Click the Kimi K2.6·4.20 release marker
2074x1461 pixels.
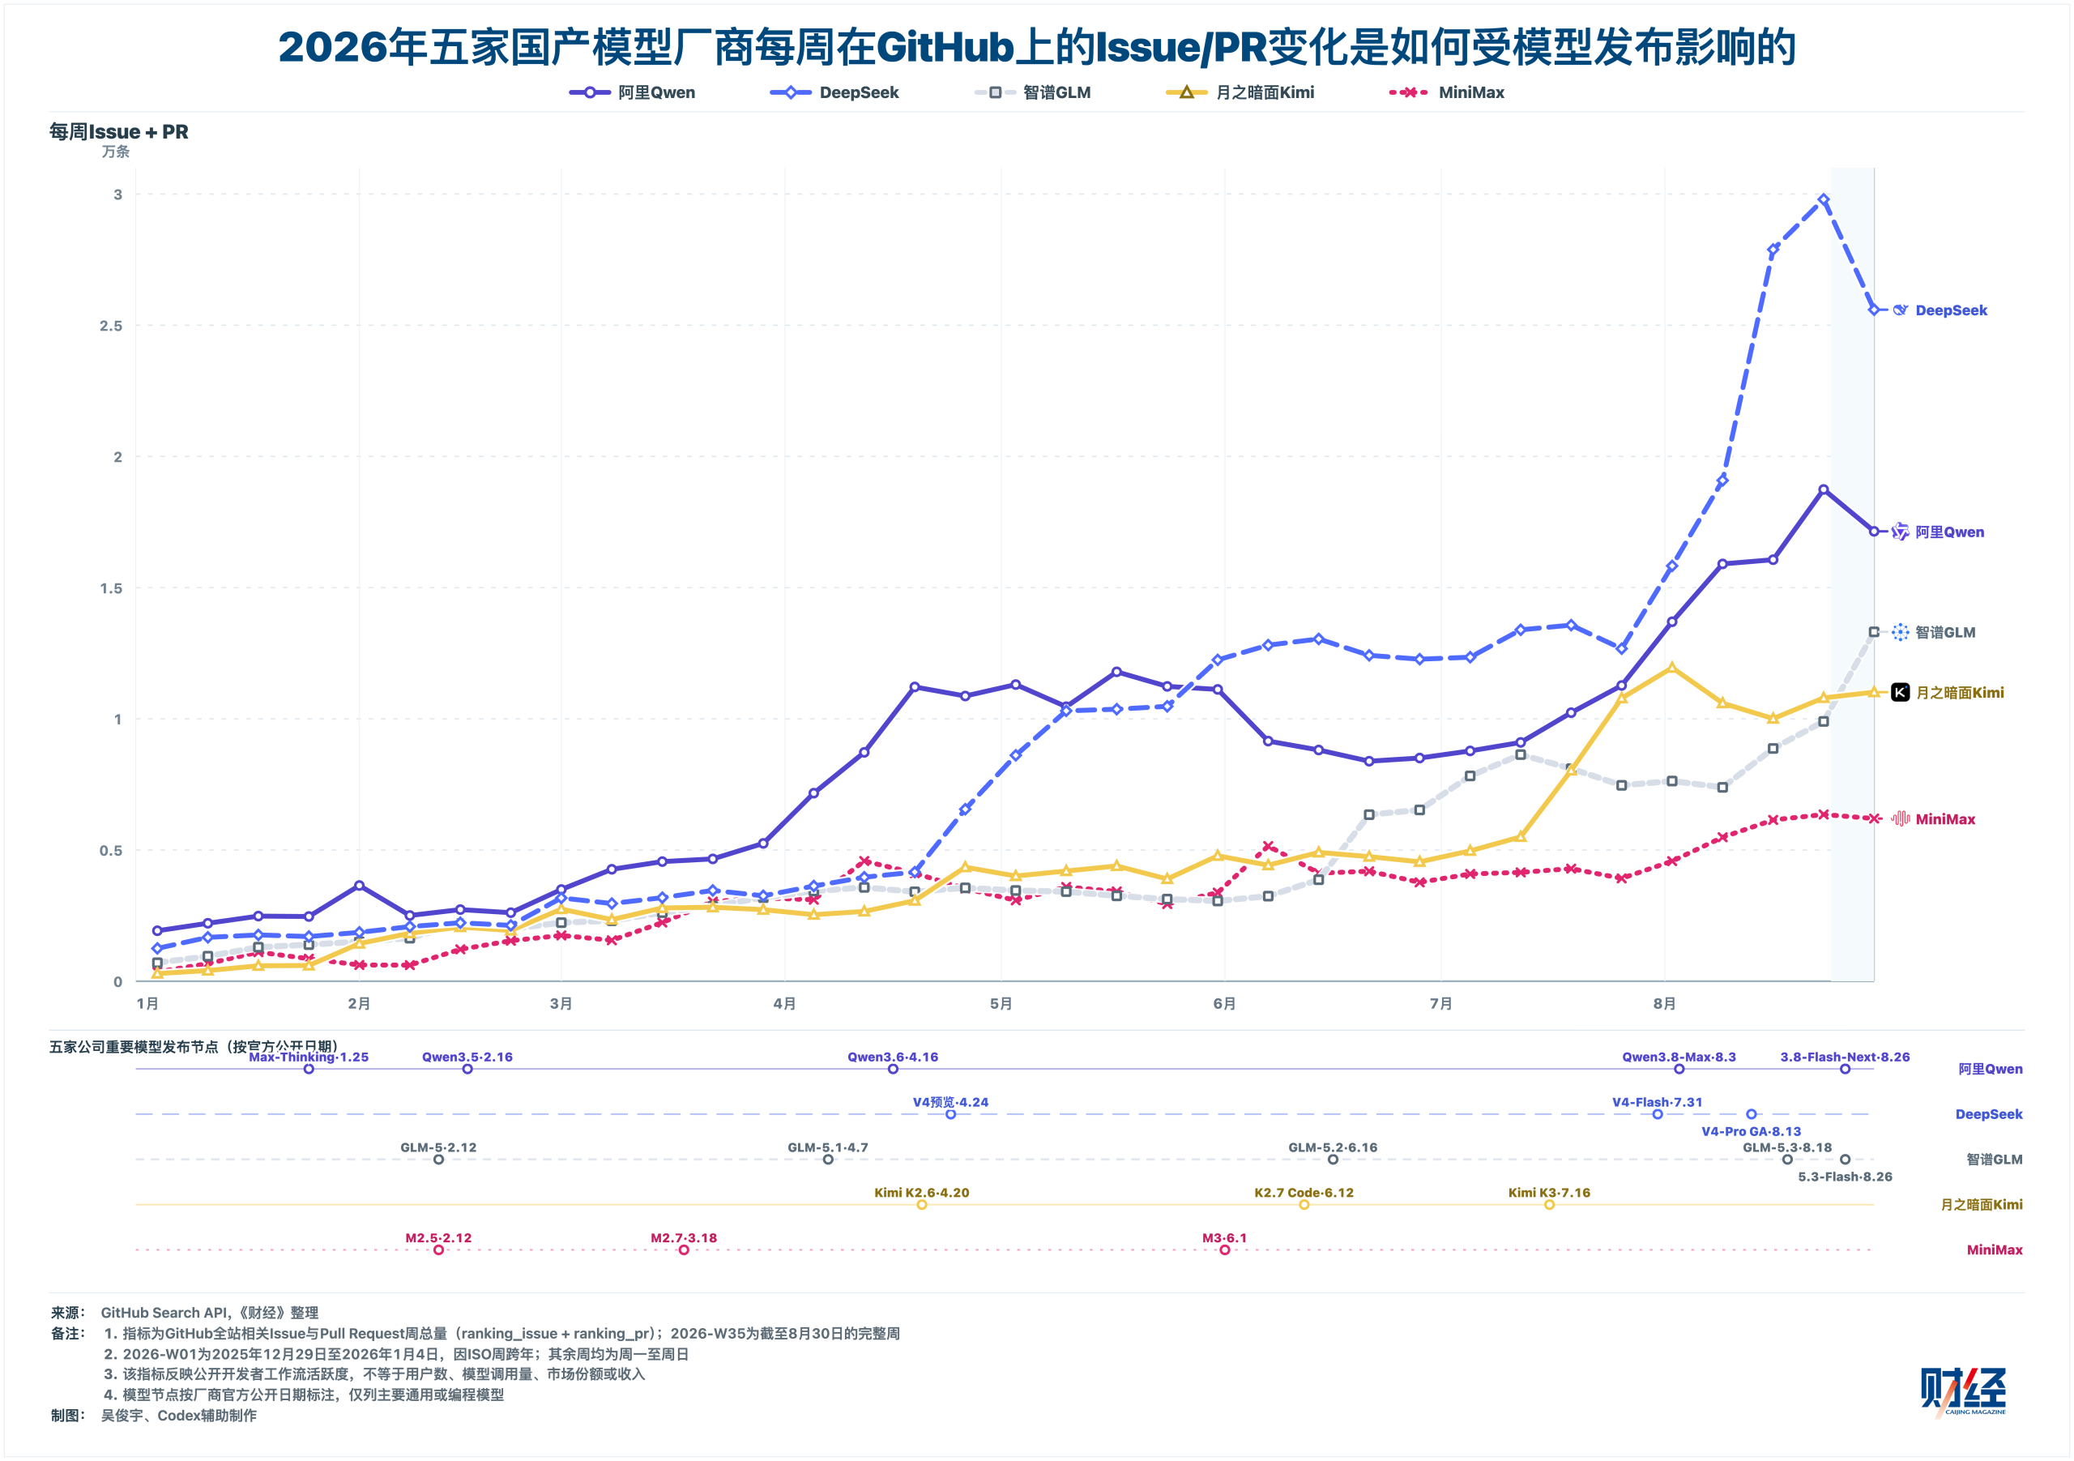[x=921, y=1204]
